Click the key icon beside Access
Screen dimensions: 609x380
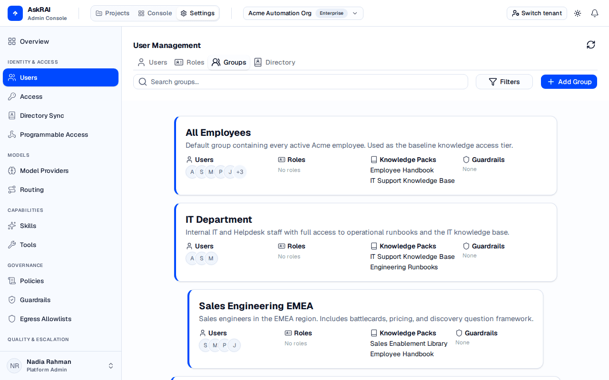pyautogui.click(x=12, y=96)
